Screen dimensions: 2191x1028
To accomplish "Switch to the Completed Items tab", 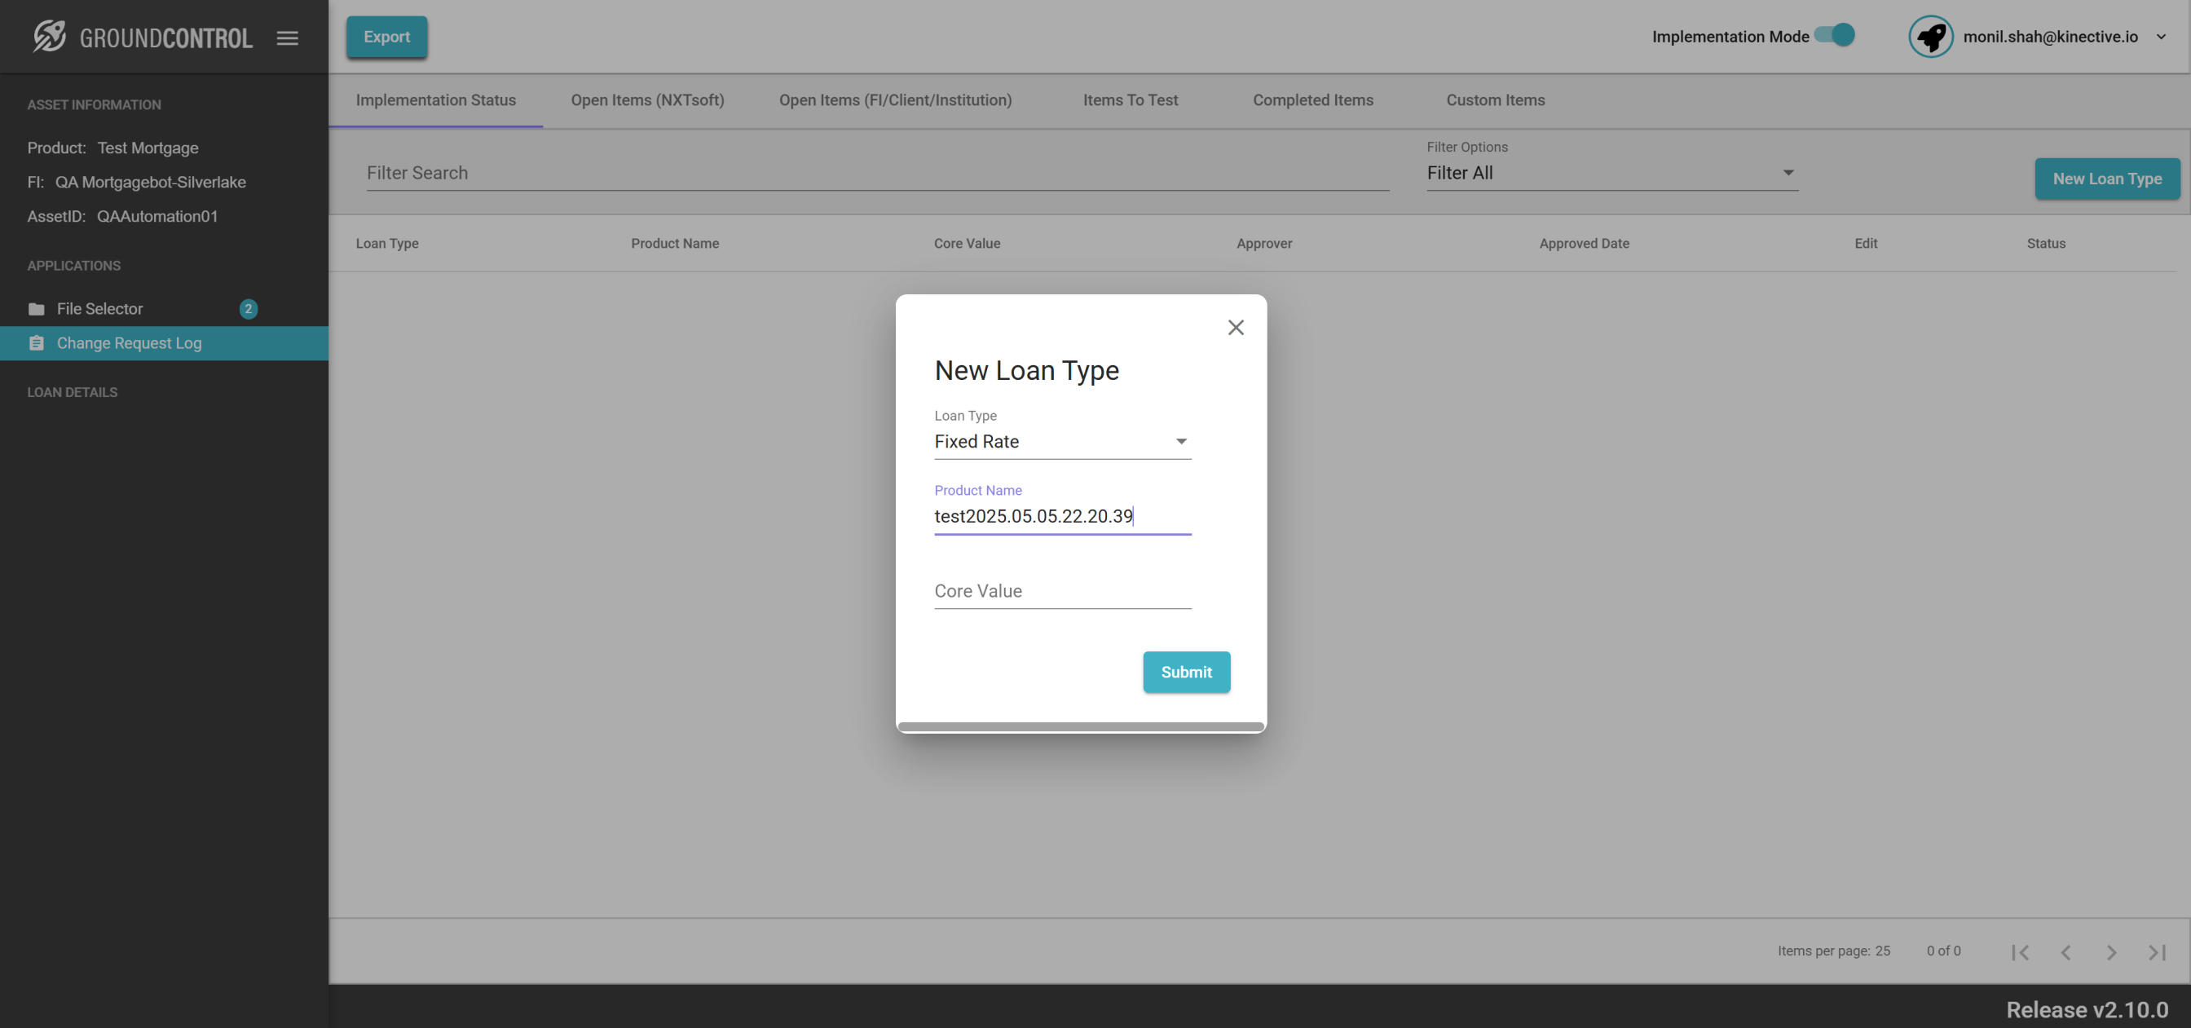I will tap(1312, 99).
